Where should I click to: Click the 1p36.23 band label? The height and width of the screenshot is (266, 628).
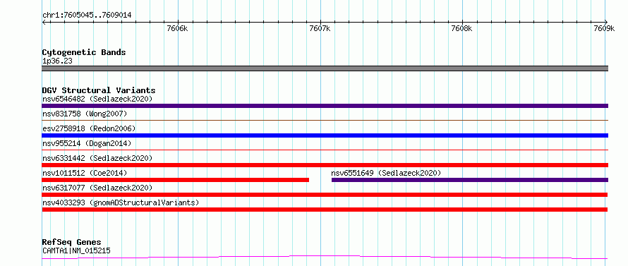tap(57, 61)
